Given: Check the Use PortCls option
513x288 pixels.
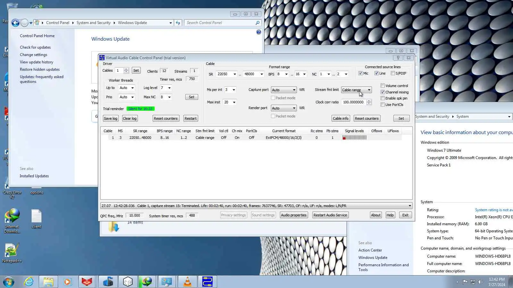Looking at the screenshot, I should coord(383,105).
